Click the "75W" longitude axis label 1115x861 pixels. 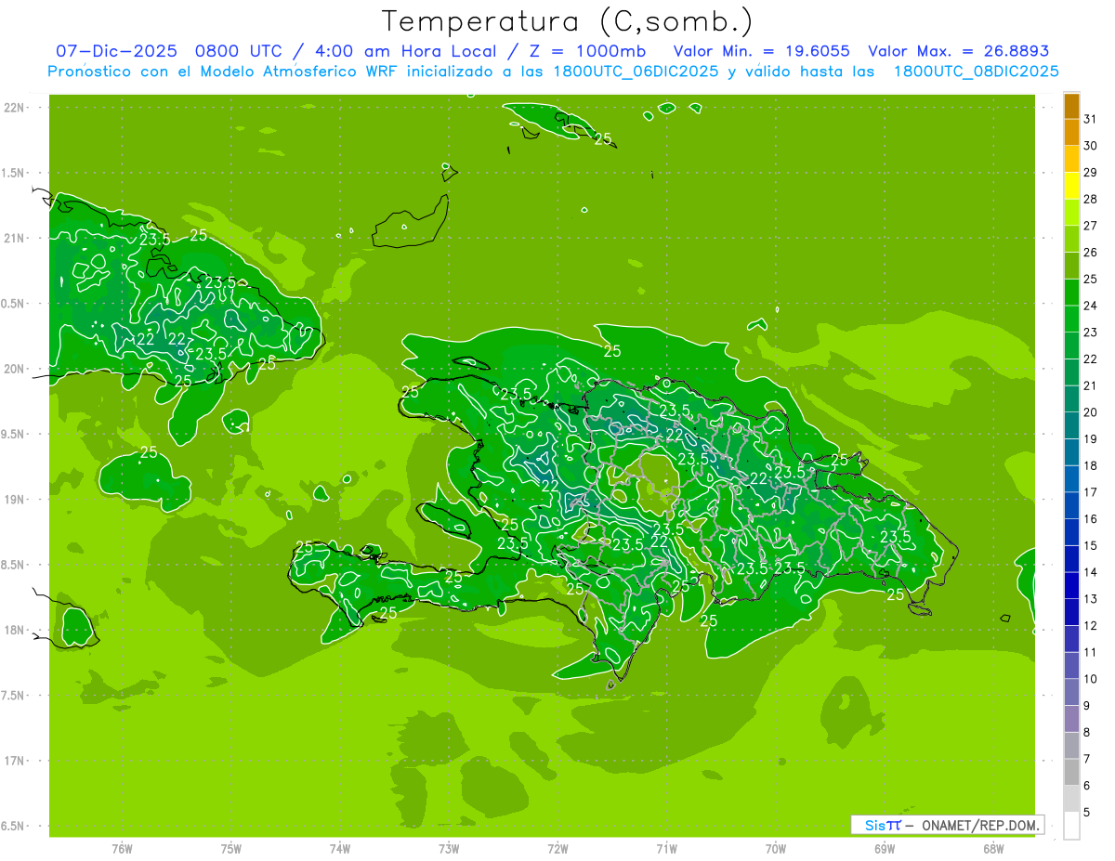(231, 849)
